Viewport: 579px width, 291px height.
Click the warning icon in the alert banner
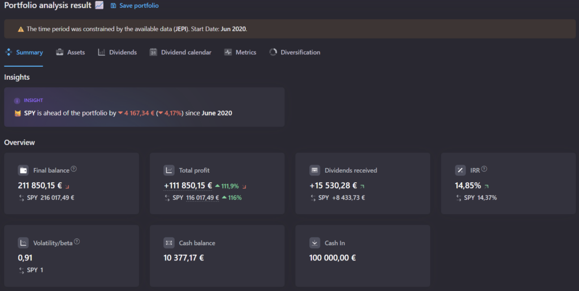(21, 29)
